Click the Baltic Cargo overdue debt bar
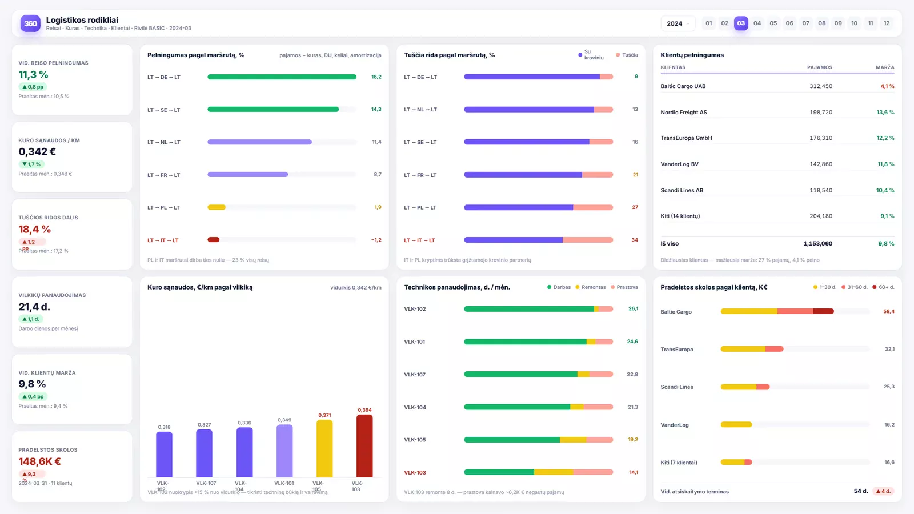The height and width of the screenshot is (514, 914). click(777, 312)
